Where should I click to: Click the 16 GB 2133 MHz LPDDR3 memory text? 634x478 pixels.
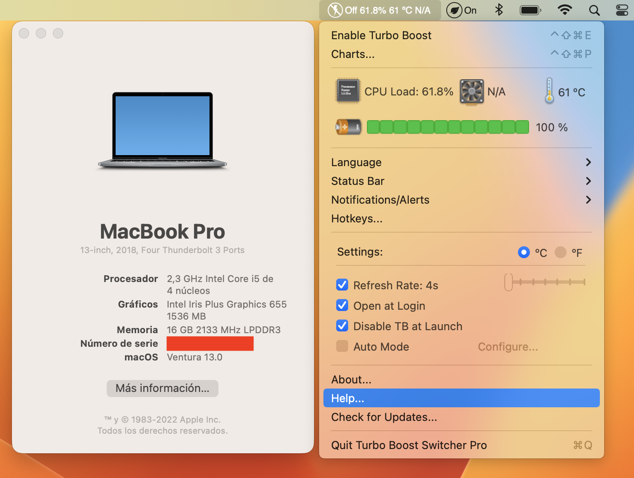(x=224, y=330)
